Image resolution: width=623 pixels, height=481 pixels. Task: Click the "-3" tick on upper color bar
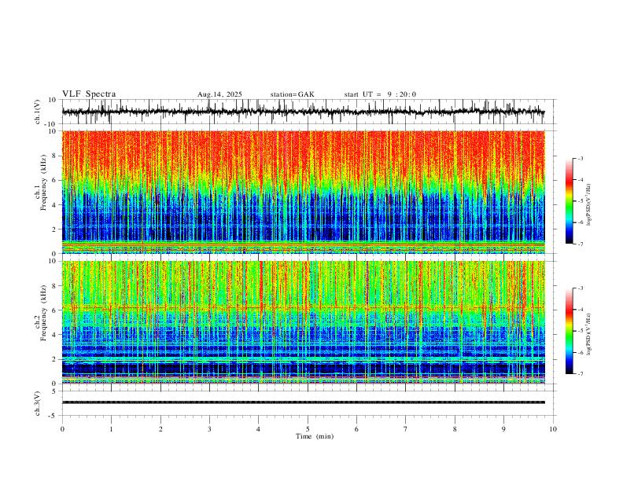point(581,158)
